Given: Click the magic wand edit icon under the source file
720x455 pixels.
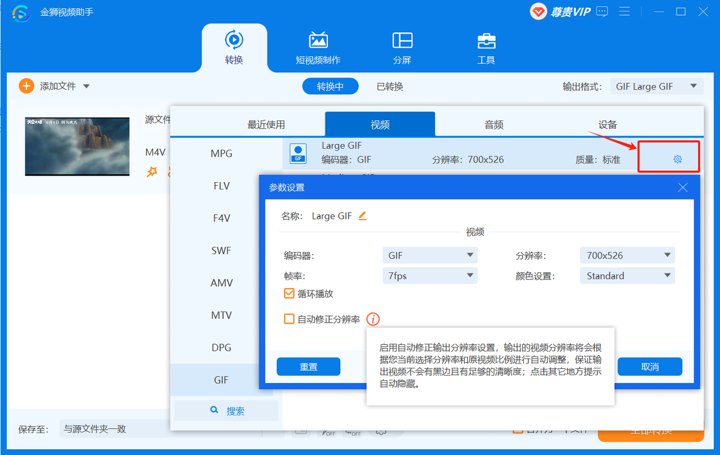Looking at the screenshot, I should [x=151, y=173].
